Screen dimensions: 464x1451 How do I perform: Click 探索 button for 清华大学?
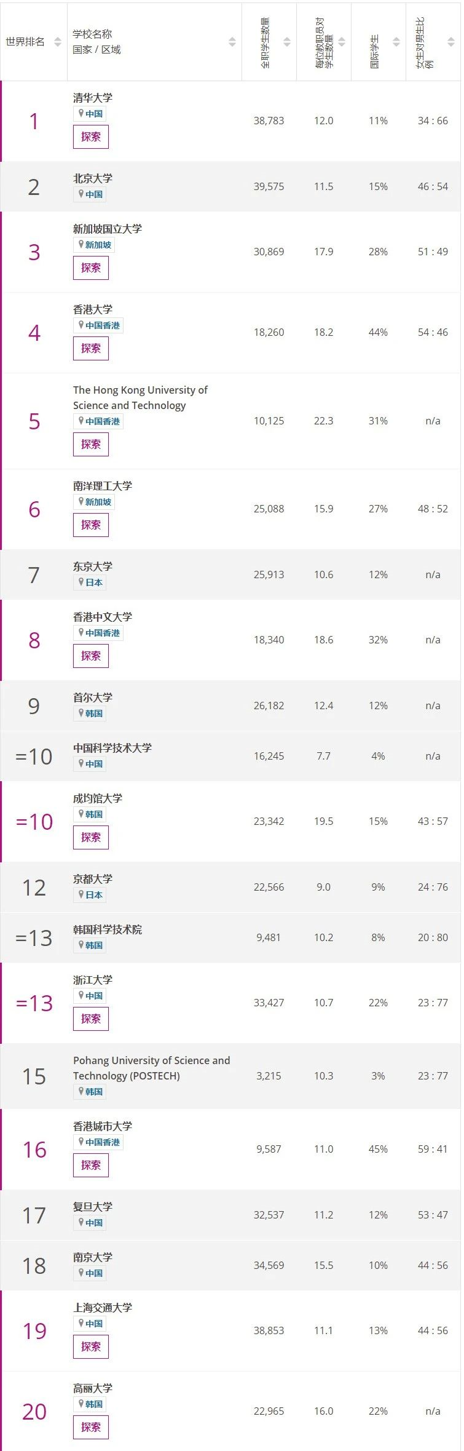coord(91,137)
